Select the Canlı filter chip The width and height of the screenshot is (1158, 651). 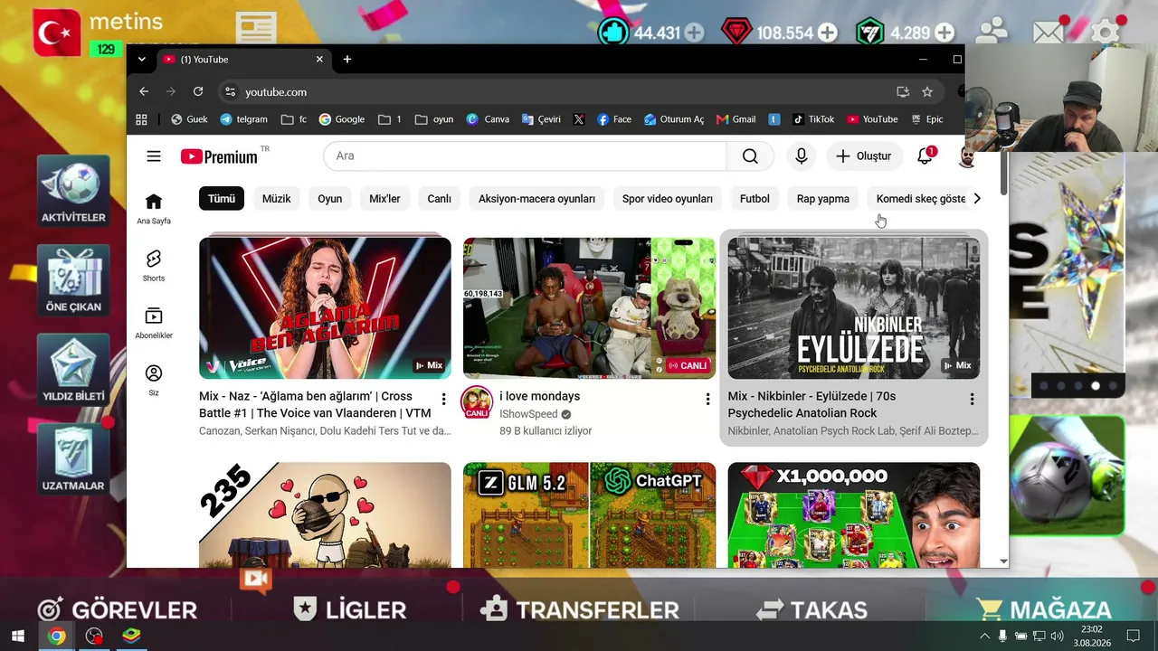[440, 199]
